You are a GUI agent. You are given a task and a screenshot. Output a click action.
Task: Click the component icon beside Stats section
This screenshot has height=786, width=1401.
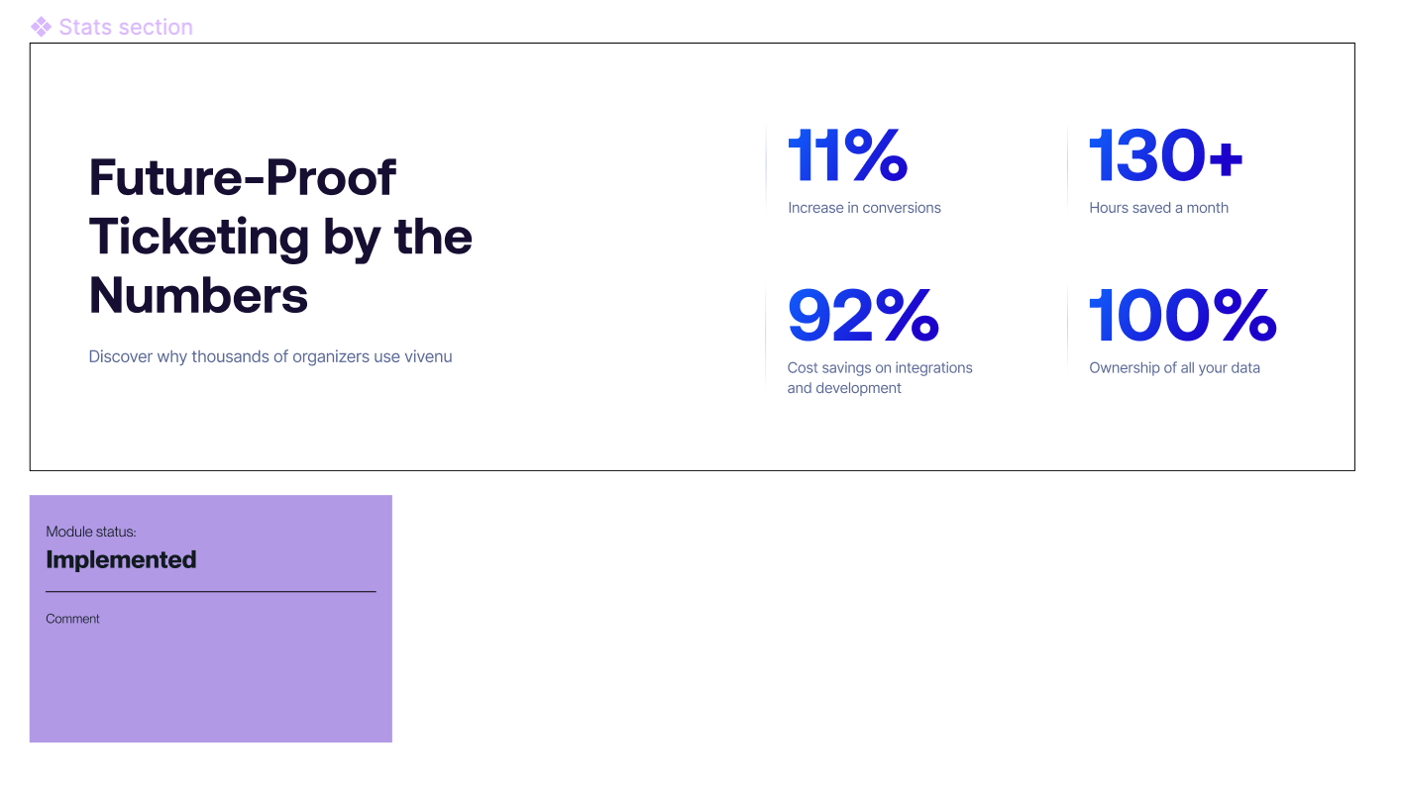(42, 27)
